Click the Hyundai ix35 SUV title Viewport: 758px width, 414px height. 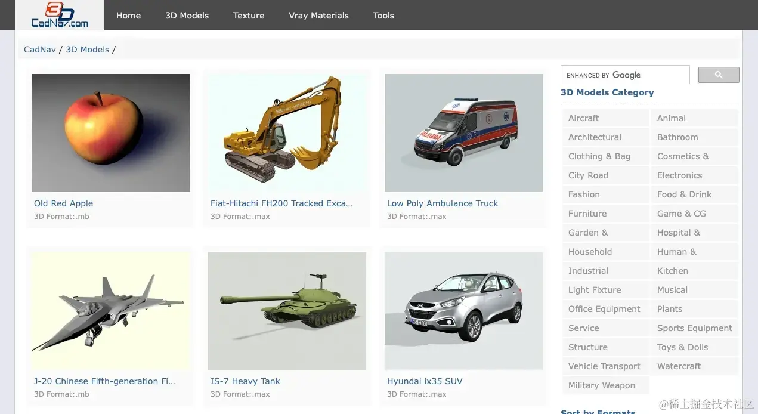(425, 381)
